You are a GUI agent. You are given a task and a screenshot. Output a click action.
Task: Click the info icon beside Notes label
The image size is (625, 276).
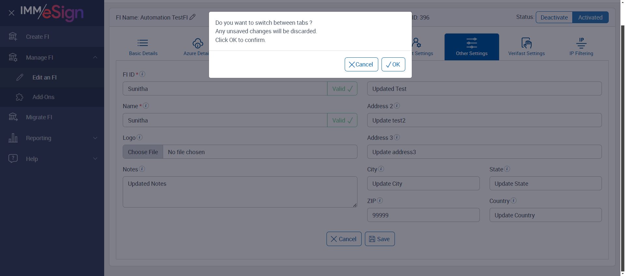142,169
